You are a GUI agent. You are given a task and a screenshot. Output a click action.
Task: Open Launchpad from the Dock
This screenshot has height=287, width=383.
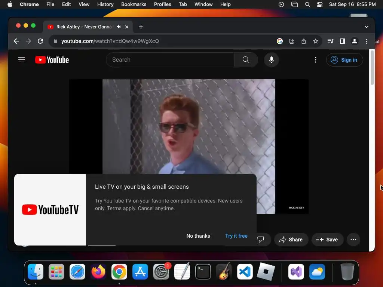(x=56, y=272)
